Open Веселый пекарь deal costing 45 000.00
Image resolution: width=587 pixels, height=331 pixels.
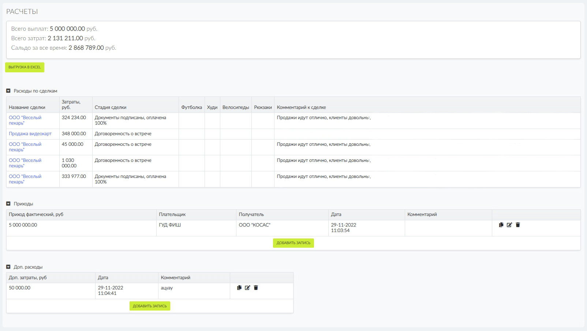(x=25, y=147)
